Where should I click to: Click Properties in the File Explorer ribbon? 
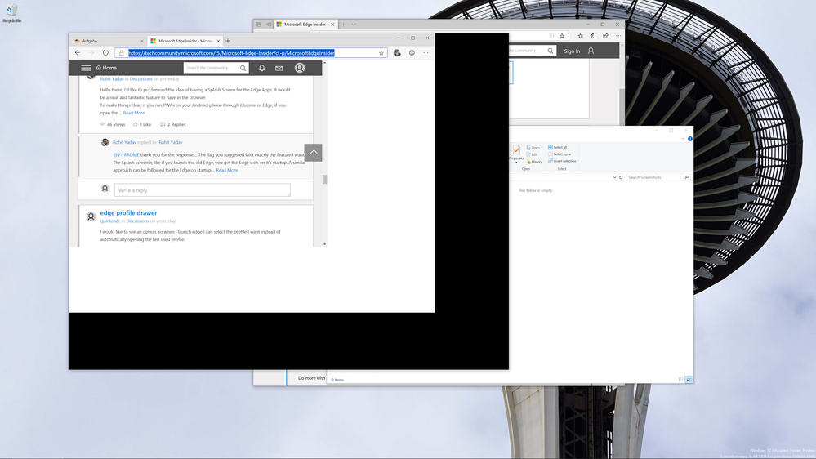tap(516, 153)
